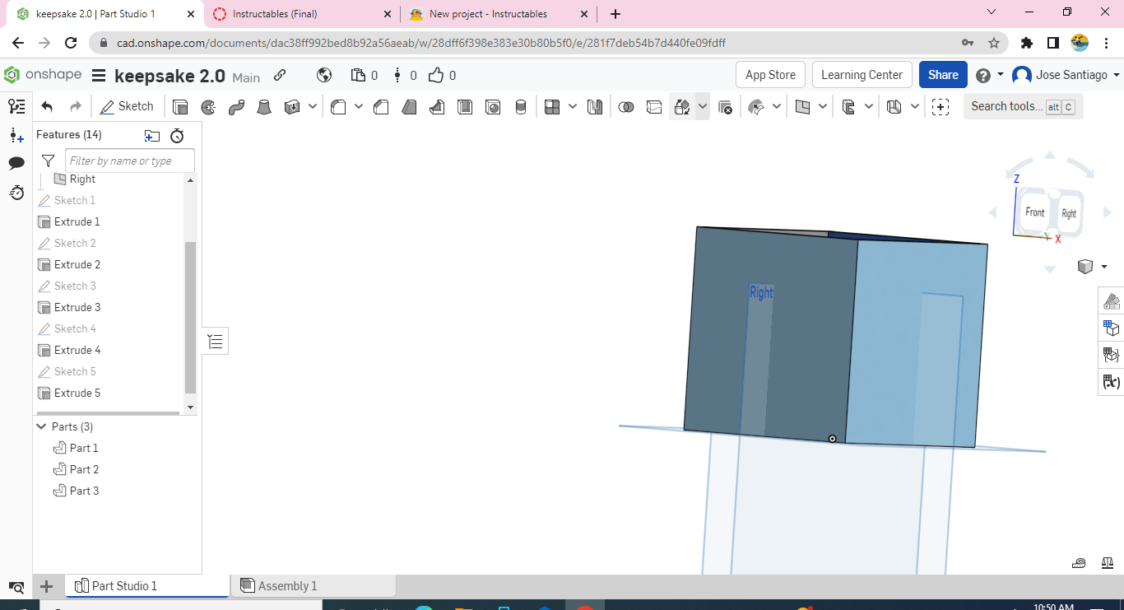
Task: Switch to the New project - Instructables tab
Action: [x=499, y=14]
